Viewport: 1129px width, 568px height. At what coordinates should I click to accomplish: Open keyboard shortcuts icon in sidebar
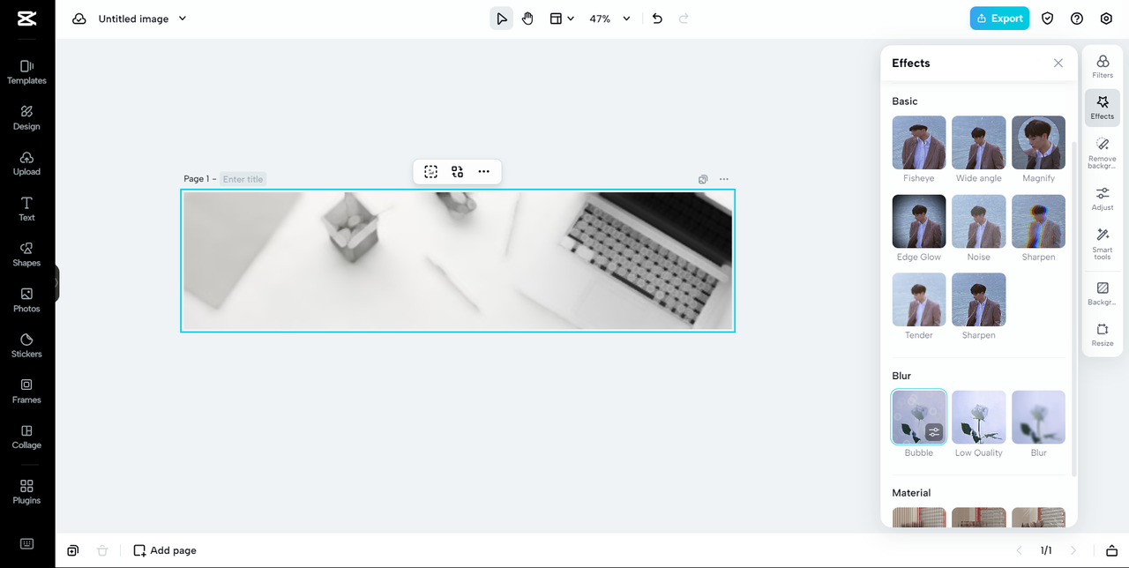[26, 543]
